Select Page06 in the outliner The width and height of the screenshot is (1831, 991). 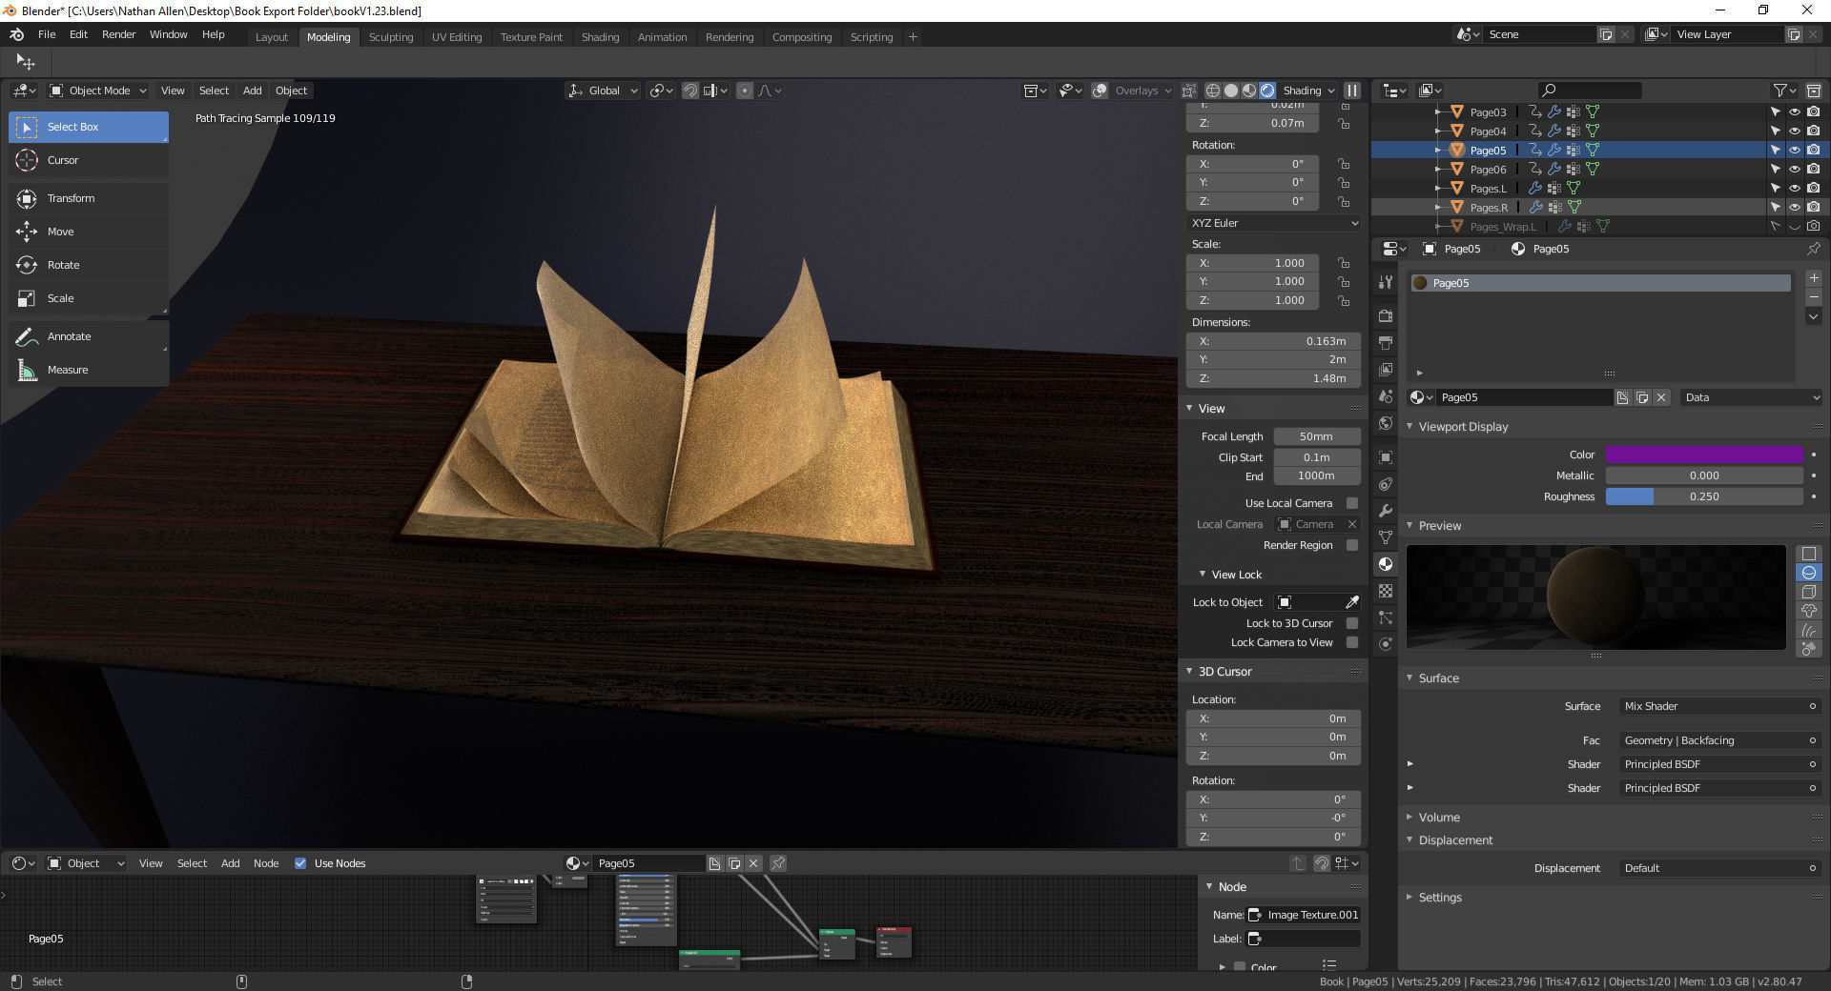pyautogui.click(x=1488, y=169)
